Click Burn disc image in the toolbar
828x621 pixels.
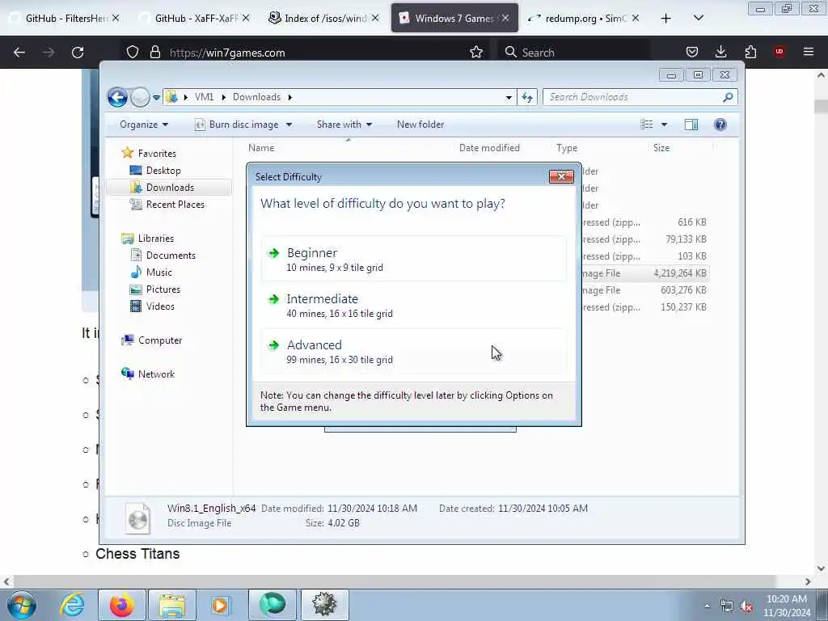(237, 125)
